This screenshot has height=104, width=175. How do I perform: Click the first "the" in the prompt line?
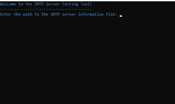17,14
